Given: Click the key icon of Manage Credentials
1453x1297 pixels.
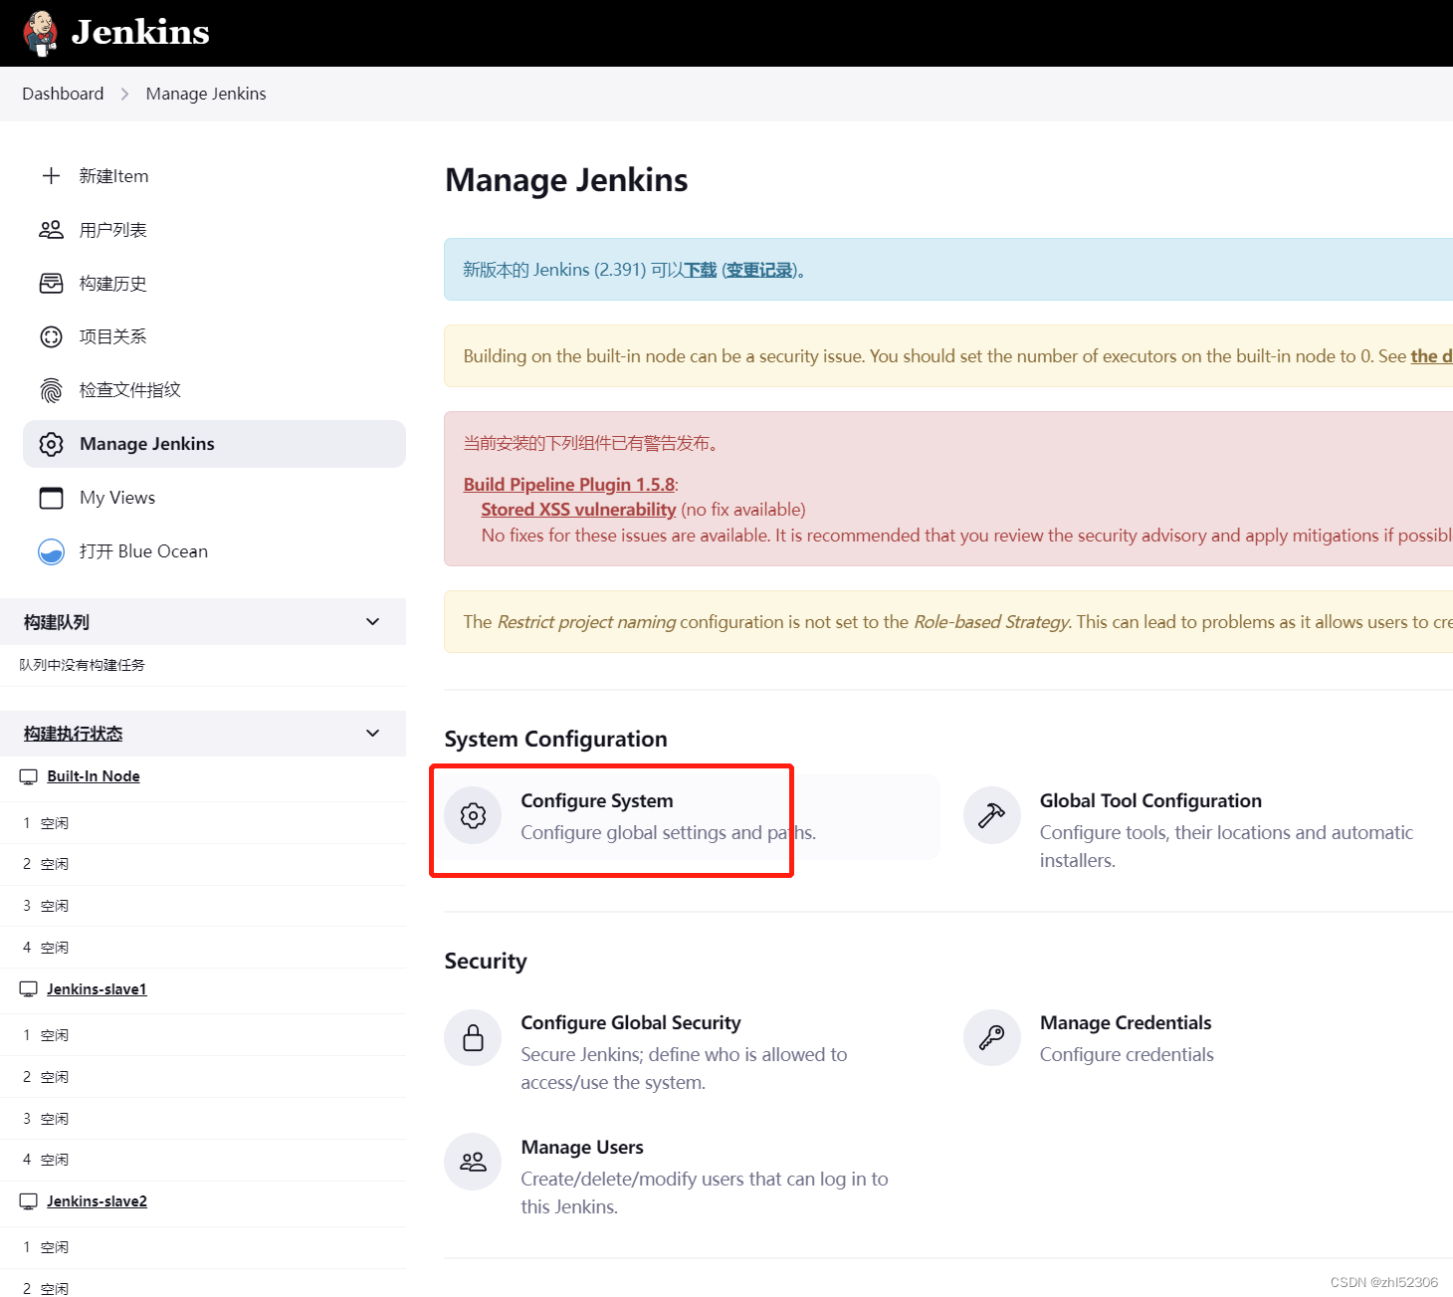Looking at the screenshot, I should click(991, 1037).
